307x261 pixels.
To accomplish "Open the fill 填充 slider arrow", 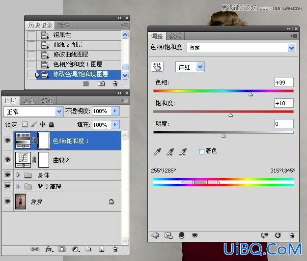I will [x=115, y=125].
